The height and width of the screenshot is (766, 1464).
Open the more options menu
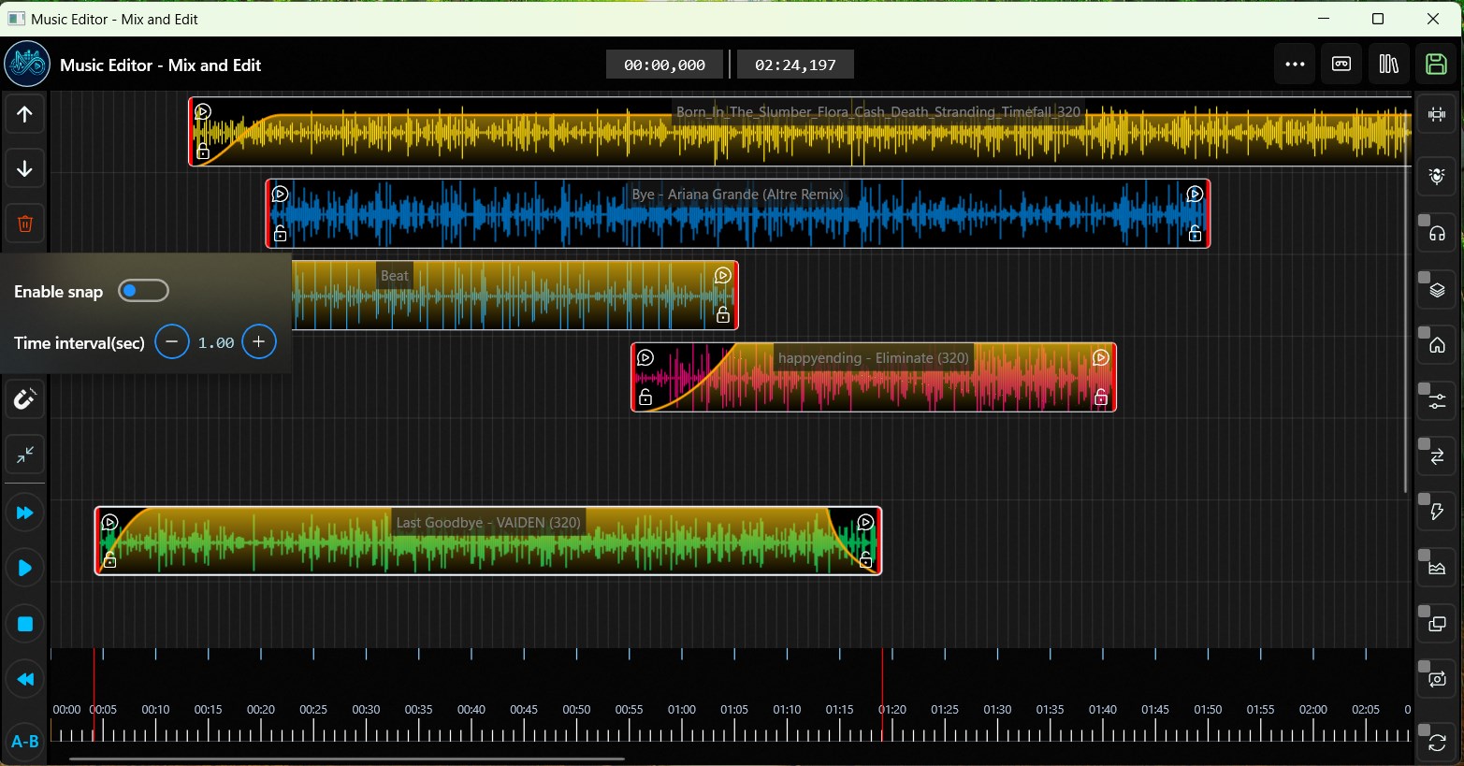(1295, 64)
